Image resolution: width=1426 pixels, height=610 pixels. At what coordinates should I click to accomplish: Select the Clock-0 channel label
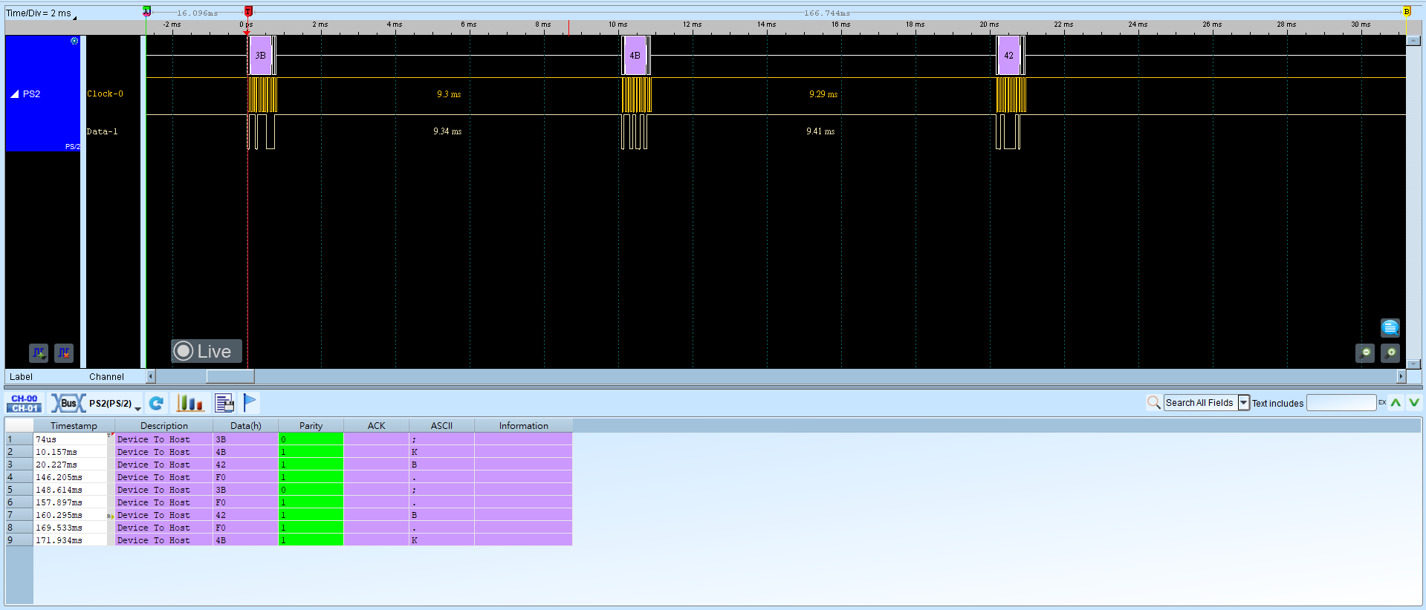[x=105, y=94]
